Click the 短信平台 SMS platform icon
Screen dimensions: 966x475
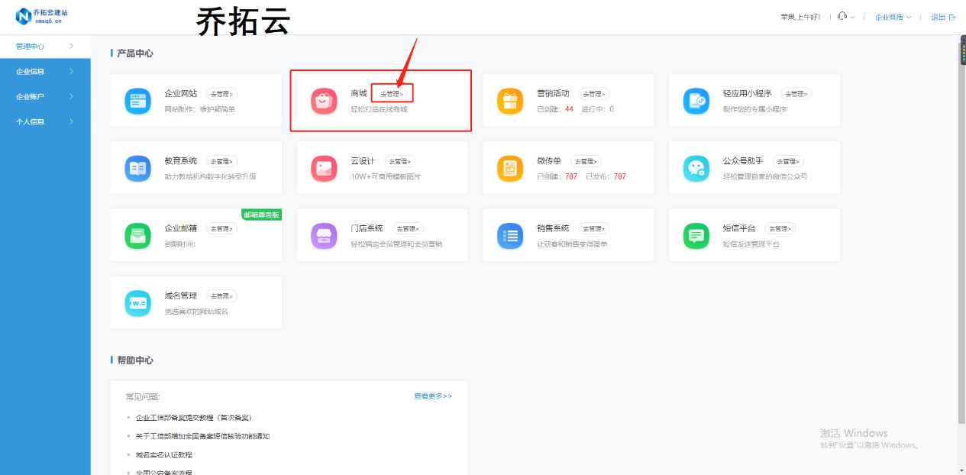(696, 234)
